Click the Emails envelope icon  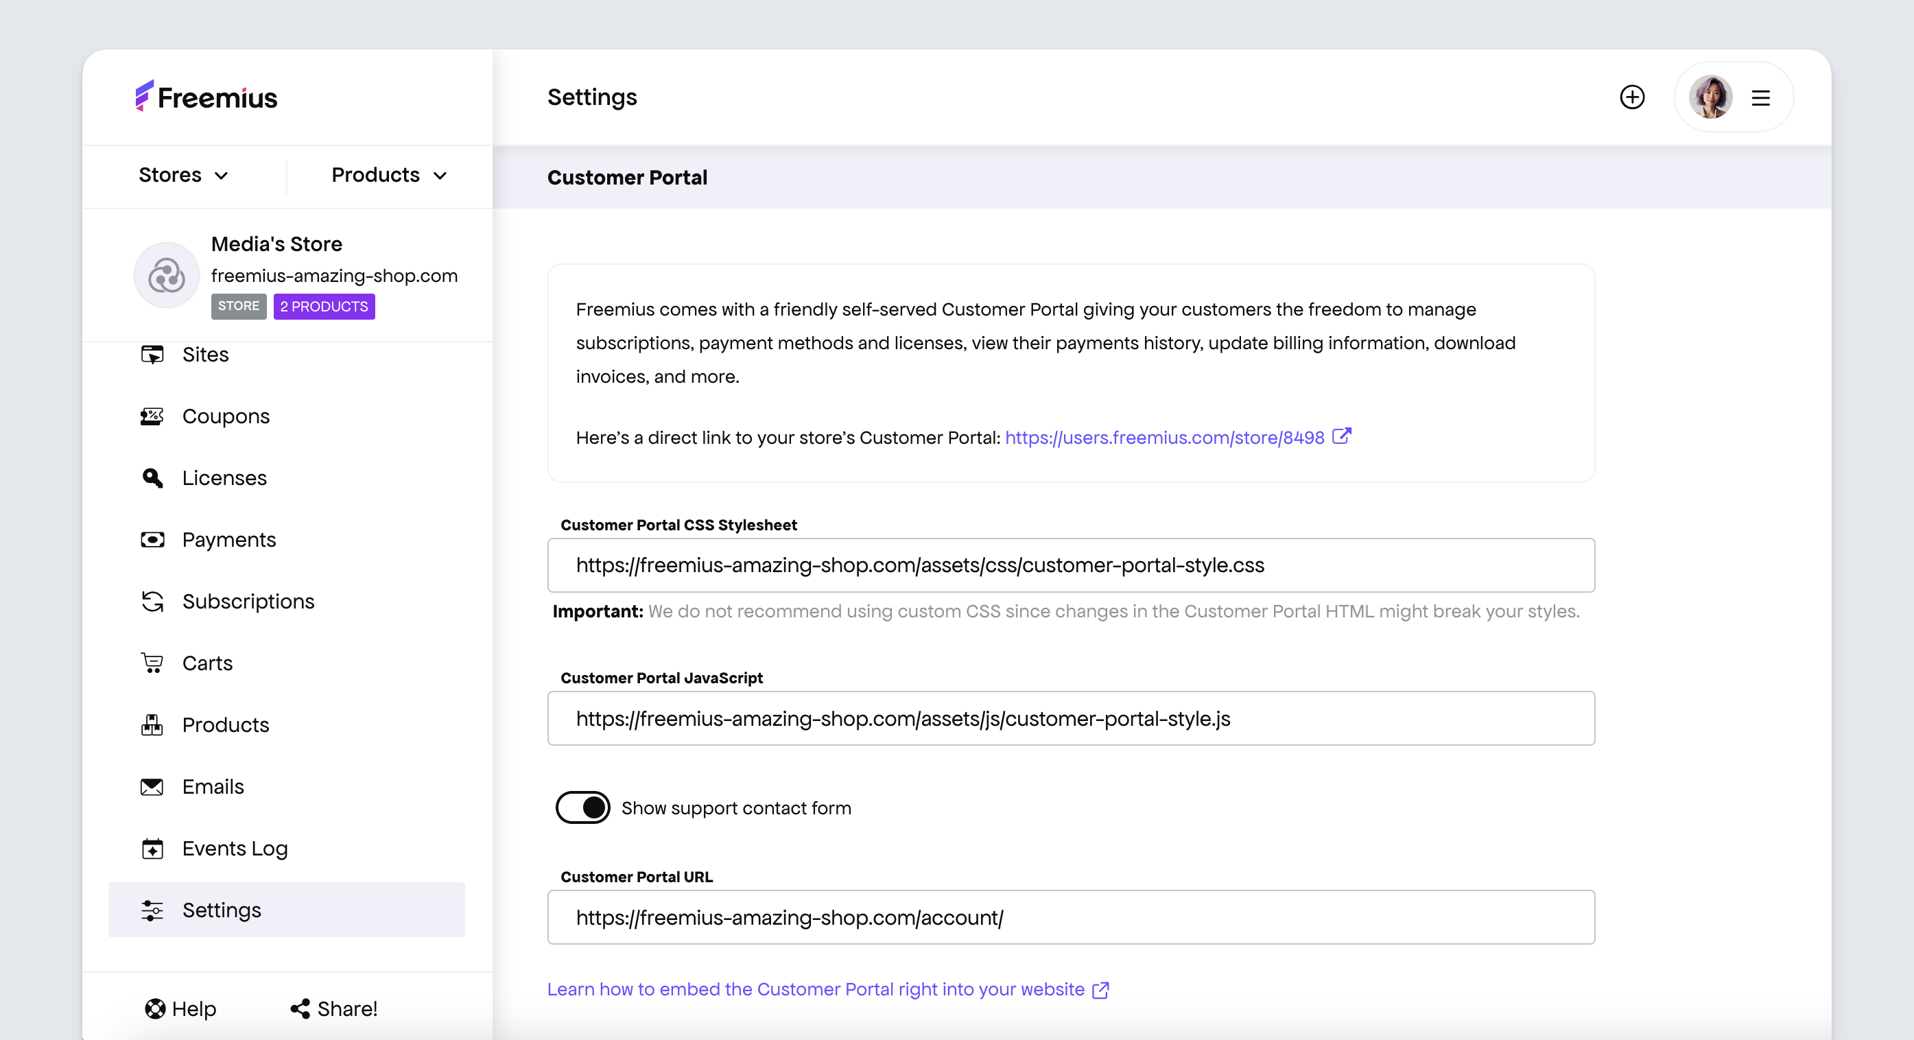[x=152, y=786]
